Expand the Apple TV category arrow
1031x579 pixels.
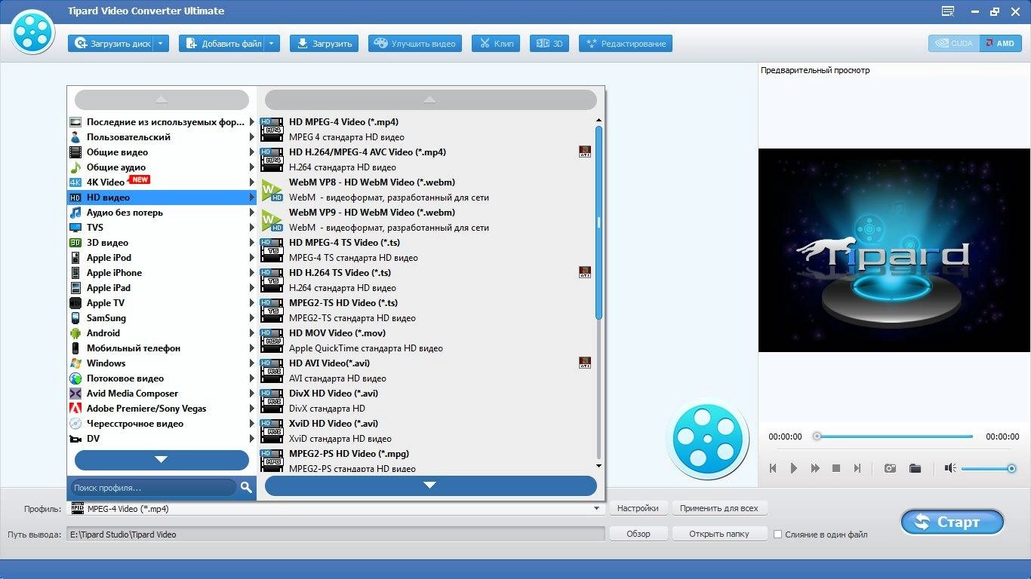[x=252, y=302]
